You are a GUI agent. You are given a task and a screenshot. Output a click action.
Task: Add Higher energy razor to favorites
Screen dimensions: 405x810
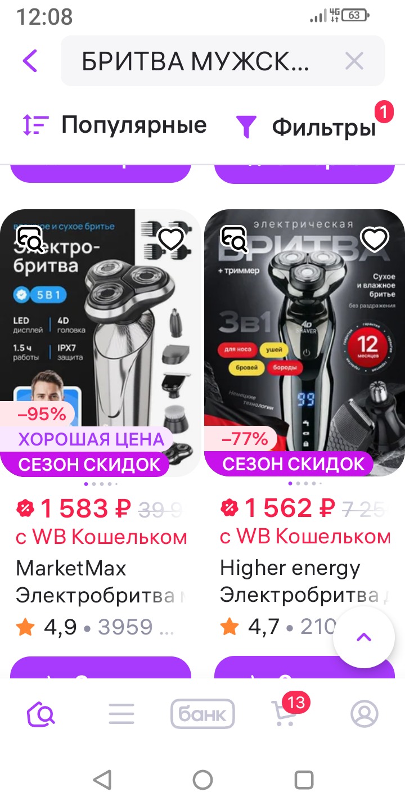375,240
